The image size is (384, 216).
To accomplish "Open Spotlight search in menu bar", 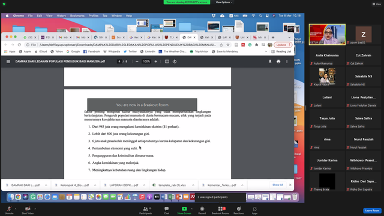I will (260, 16).
